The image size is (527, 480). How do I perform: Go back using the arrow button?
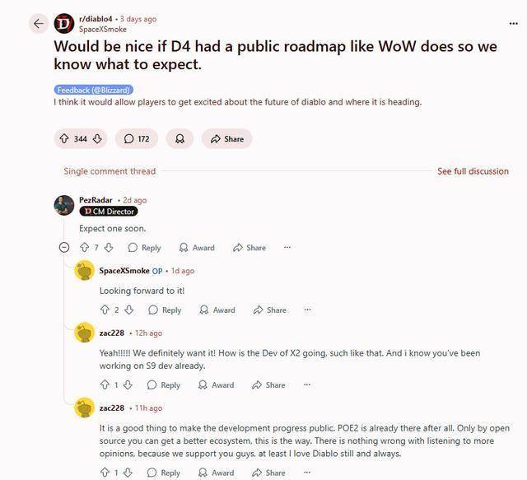point(39,24)
